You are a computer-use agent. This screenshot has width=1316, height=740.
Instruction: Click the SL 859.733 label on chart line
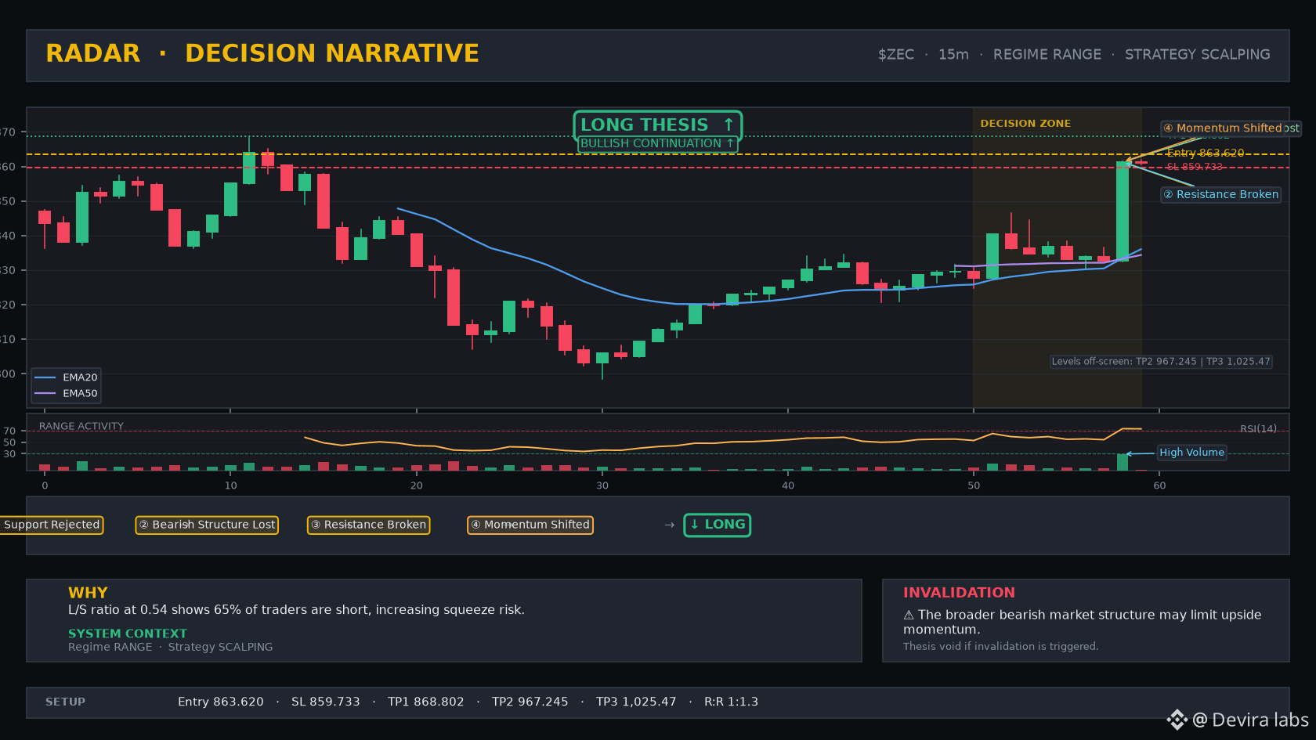[1195, 167]
